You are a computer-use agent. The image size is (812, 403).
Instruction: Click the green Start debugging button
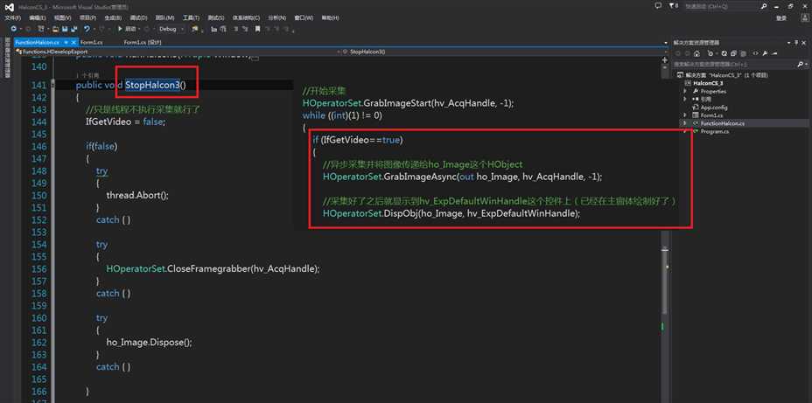click(120, 29)
